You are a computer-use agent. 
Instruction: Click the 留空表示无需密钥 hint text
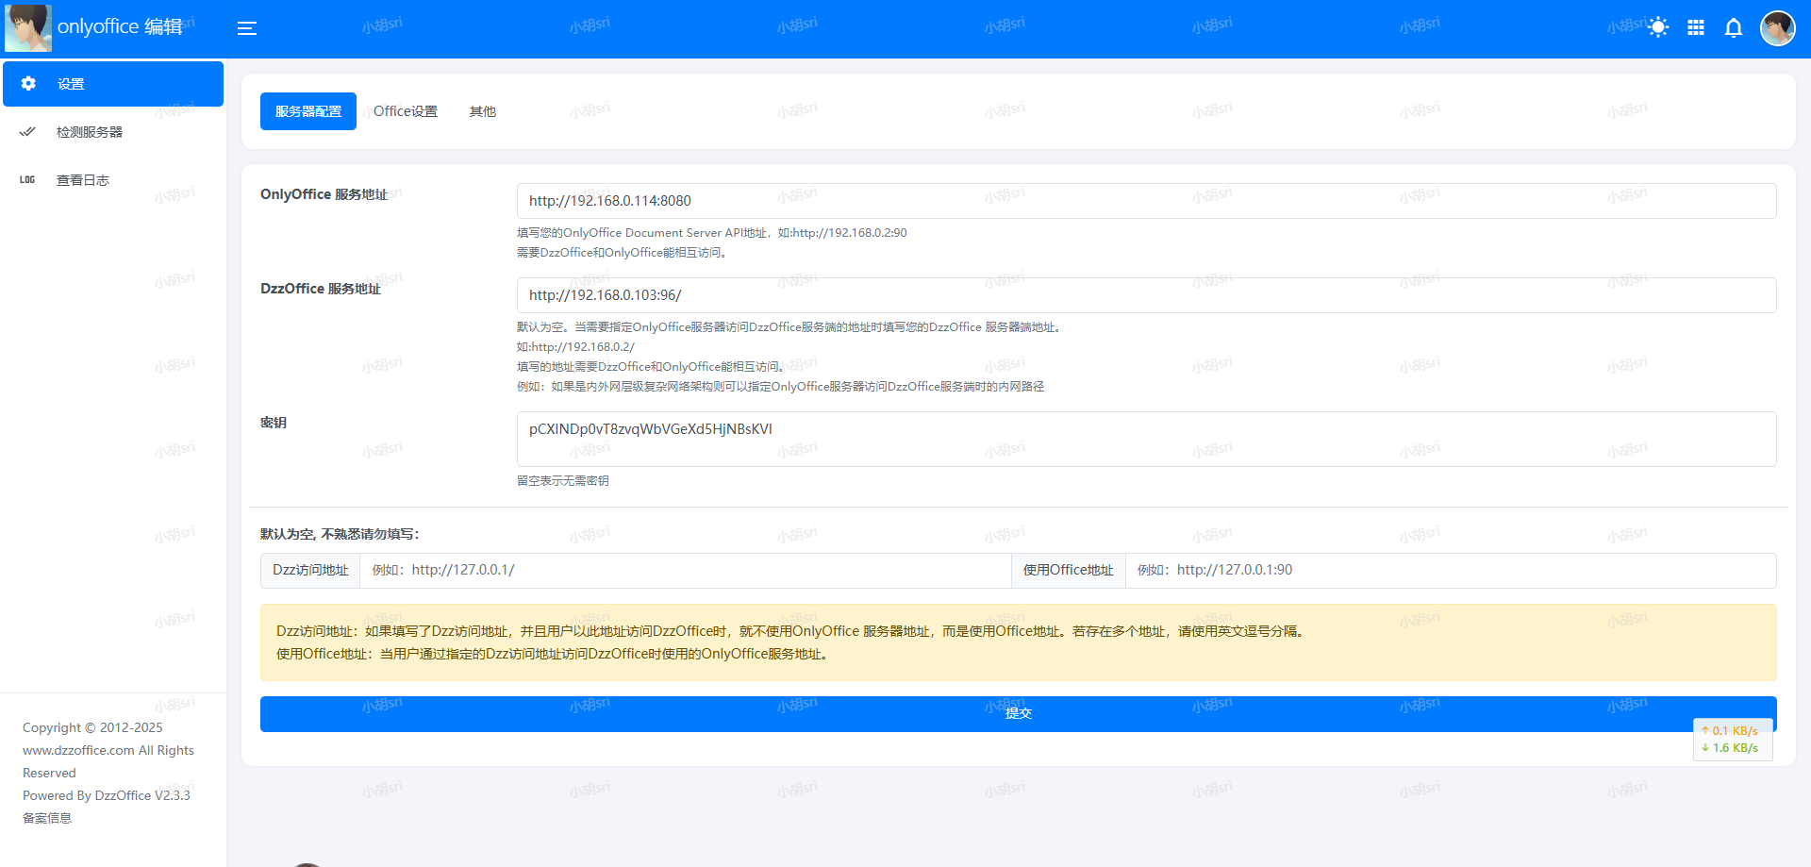(x=563, y=481)
